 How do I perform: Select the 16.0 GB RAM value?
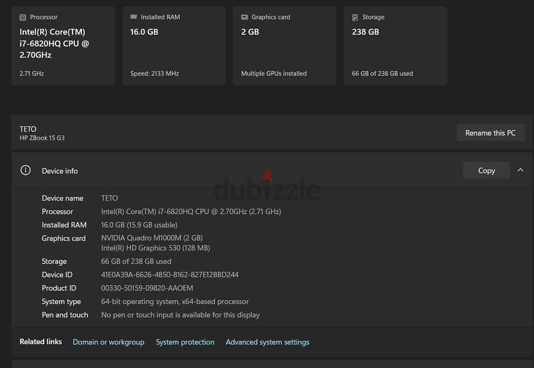(144, 32)
